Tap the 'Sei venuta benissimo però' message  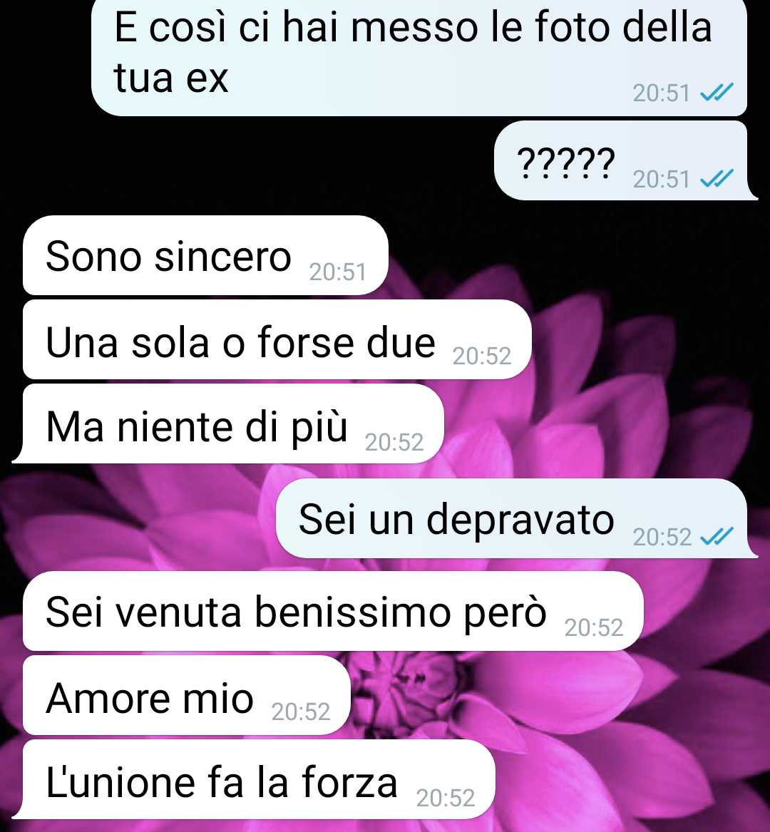pyautogui.click(x=333, y=611)
